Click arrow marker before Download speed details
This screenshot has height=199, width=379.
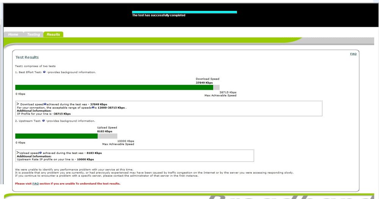[18, 103]
